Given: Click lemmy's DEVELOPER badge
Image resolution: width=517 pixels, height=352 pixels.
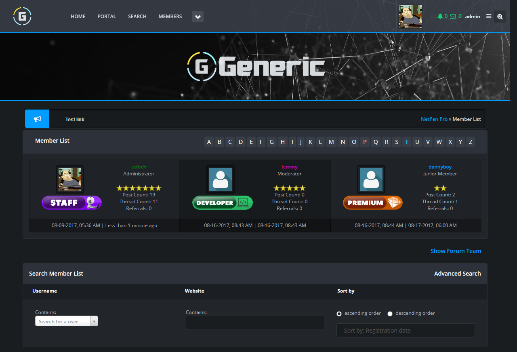Looking at the screenshot, I should click(222, 202).
